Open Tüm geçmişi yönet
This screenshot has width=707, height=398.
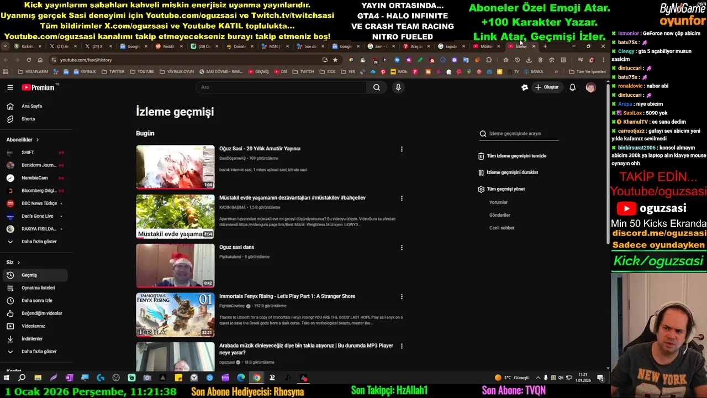[x=502, y=189]
